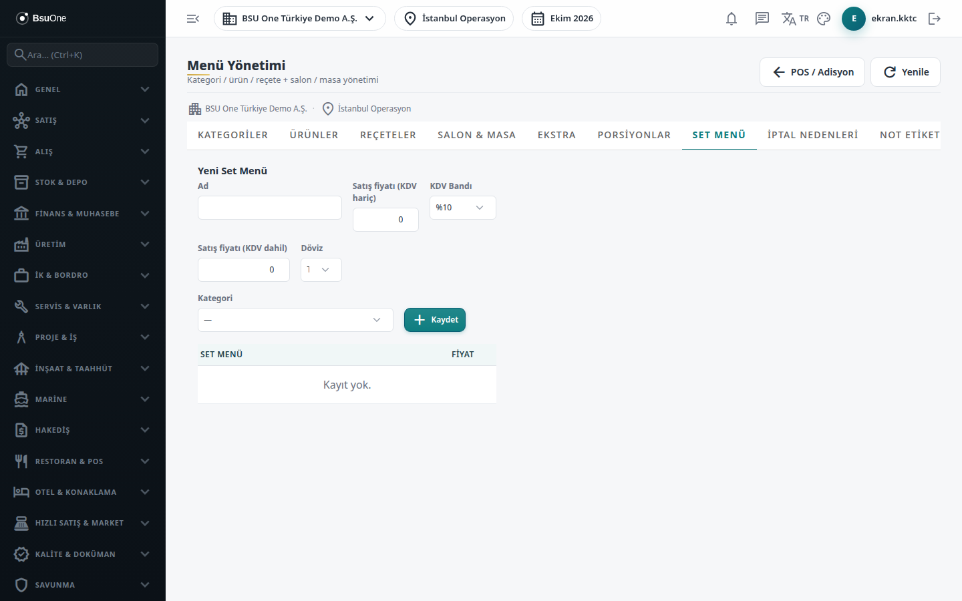This screenshot has width=962, height=601.
Task: Switch to the Kategoriler tab
Action: [233, 135]
